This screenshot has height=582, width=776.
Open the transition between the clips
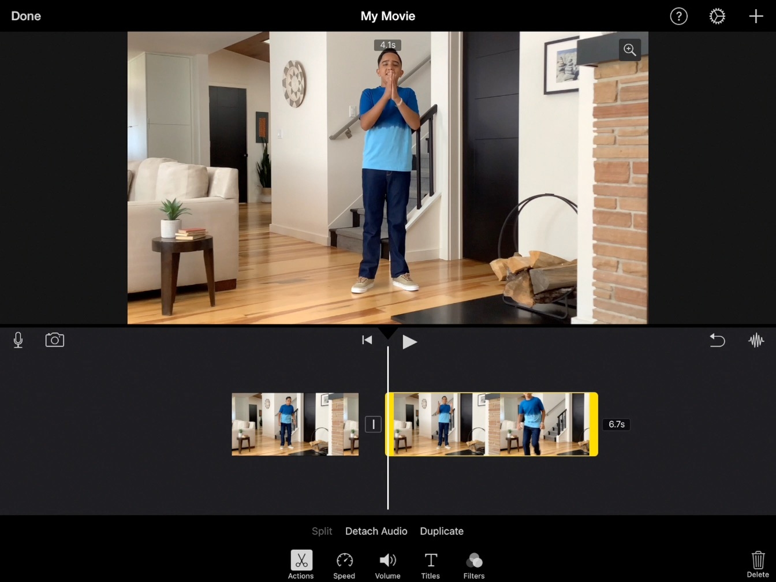coord(373,424)
